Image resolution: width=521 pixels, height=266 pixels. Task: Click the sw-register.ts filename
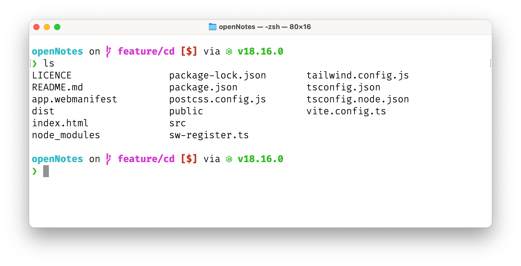(x=209, y=135)
